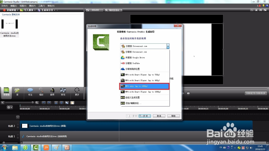Expand the production preset dropdown arrow

[168, 46]
